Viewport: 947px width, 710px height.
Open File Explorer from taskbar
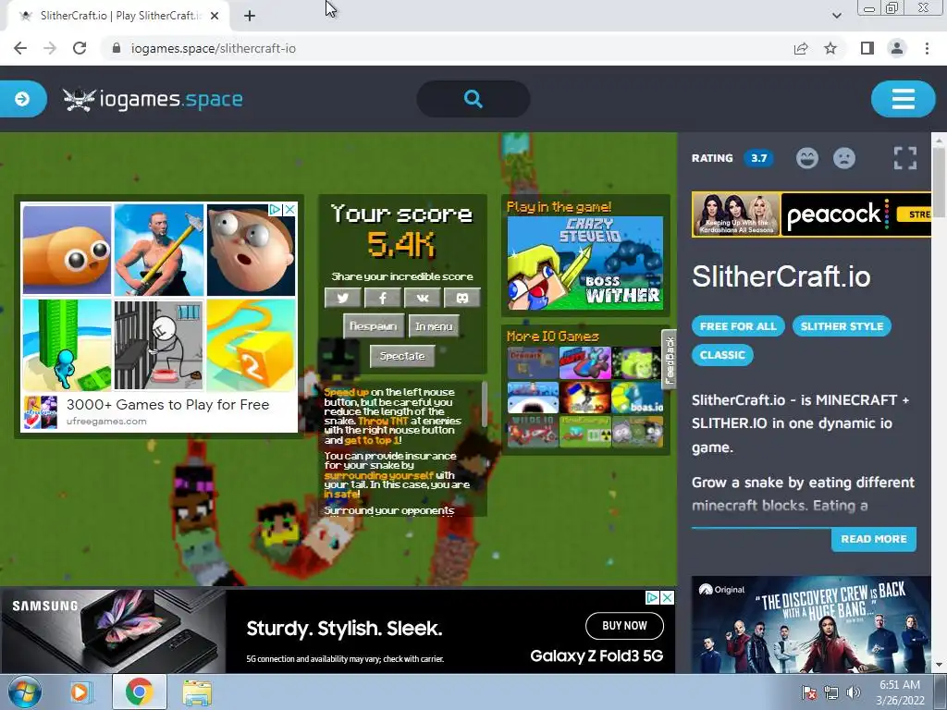pyautogui.click(x=197, y=692)
